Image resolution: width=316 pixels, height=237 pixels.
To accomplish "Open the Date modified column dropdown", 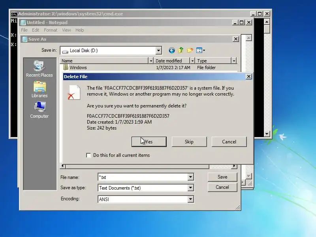I will tap(192, 61).
